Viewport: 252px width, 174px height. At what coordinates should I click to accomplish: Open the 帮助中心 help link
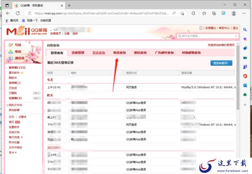(224, 28)
